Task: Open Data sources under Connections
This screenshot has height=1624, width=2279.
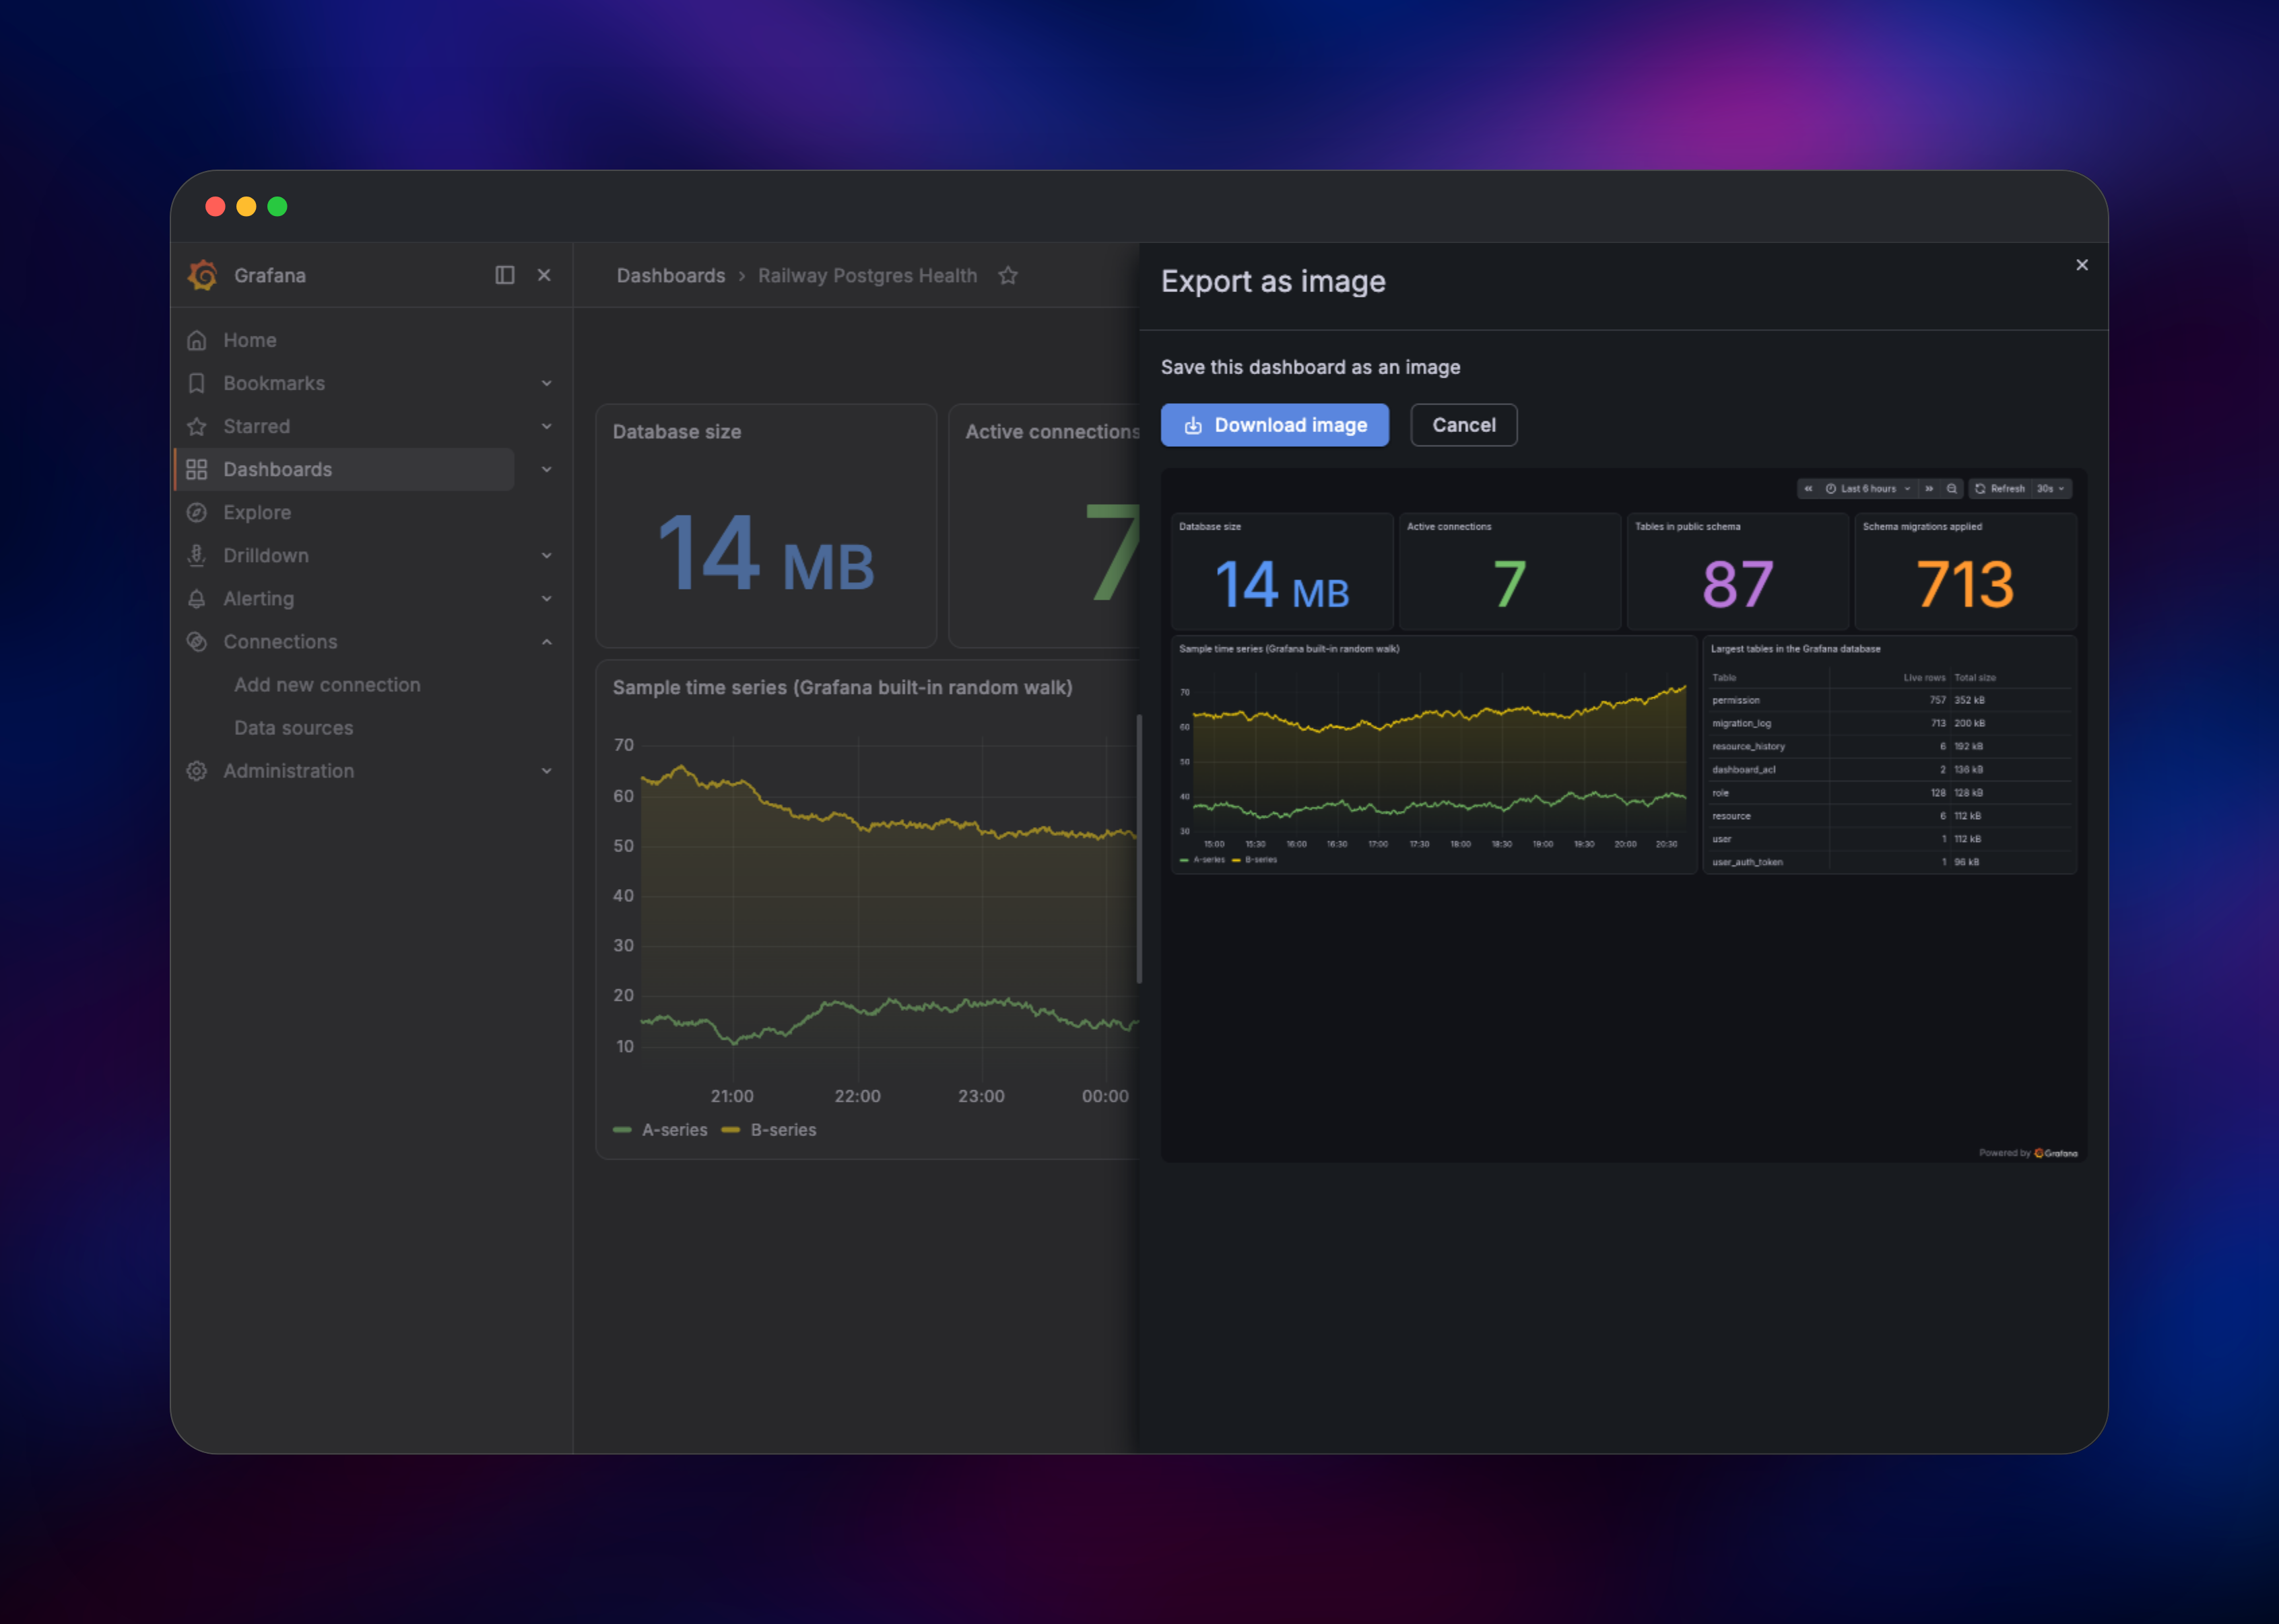Action: (293, 728)
